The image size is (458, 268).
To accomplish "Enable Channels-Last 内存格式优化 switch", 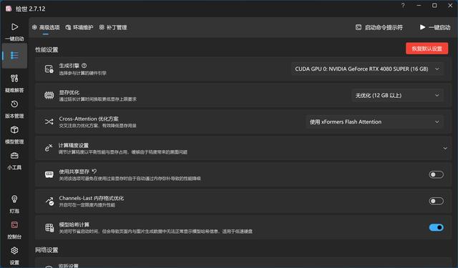I will tap(436, 201).
